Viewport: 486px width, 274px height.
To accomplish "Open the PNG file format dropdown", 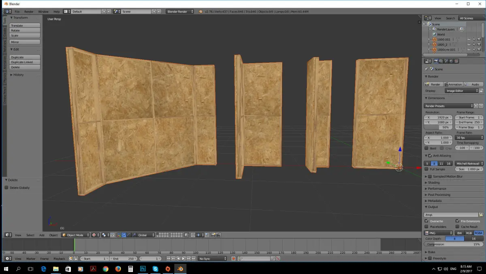I will click(x=438, y=233).
